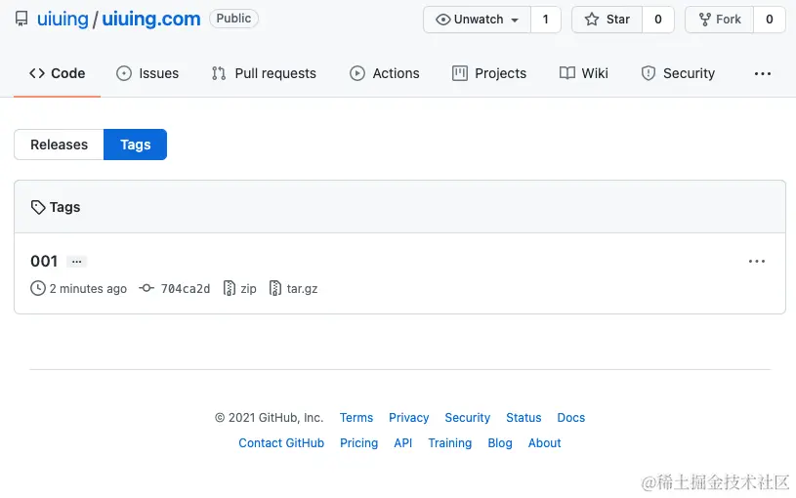796x498 pixels.
Task: Click the Security shield icon
Action: tap(649, 73)
